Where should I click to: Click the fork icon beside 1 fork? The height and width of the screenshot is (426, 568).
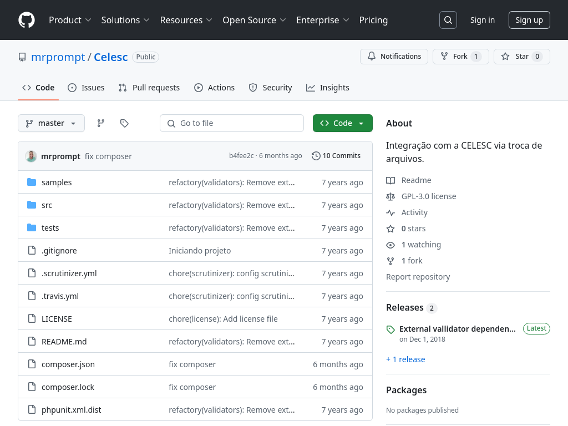pos(390,261)
